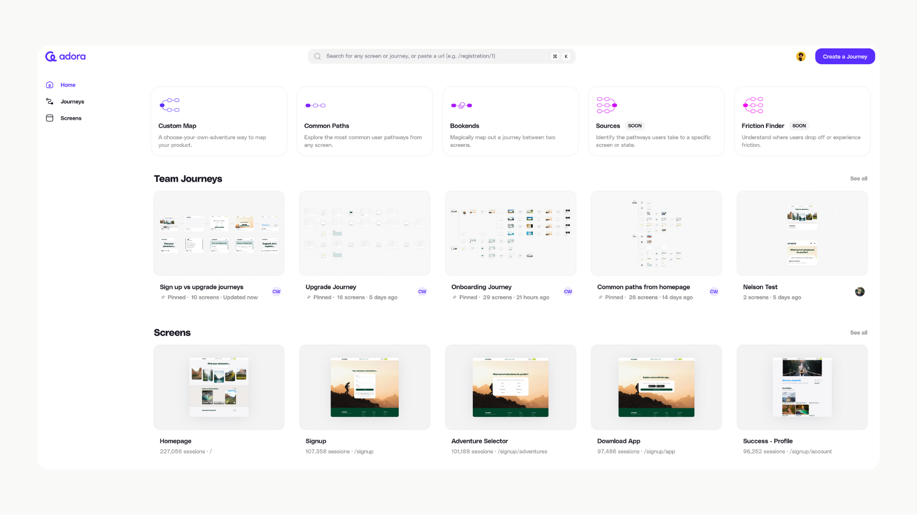Click the Command key shortcut badge

(555, 56)
